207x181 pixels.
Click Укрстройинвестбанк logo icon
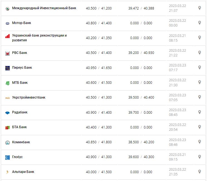pos(8,98)
